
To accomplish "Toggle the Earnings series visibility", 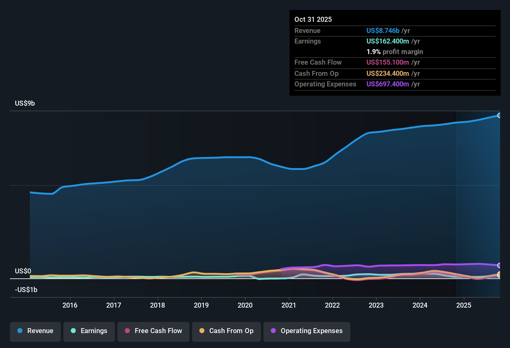I will point(89,332).
